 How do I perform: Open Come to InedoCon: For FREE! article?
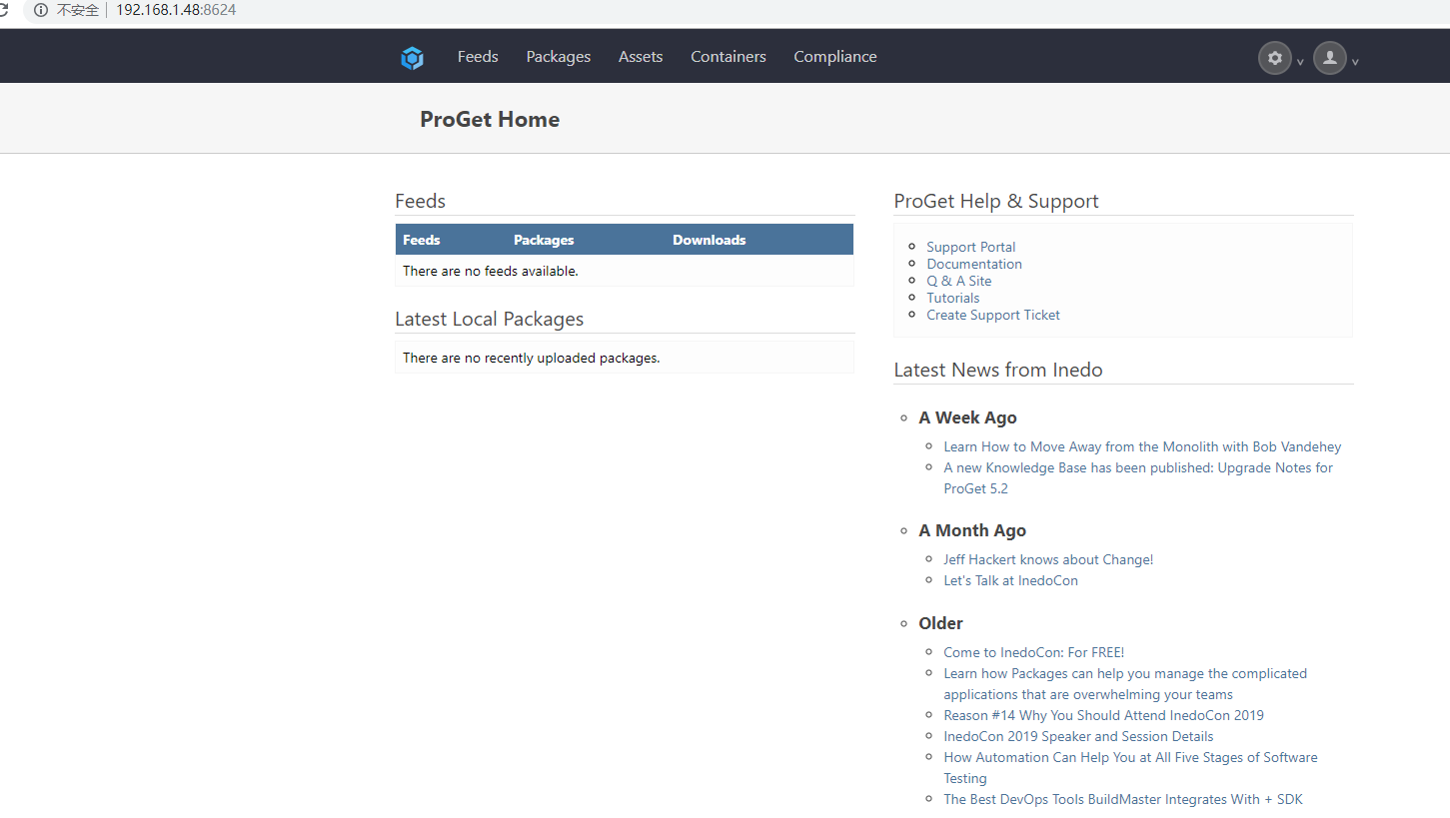pos(1033,652)
